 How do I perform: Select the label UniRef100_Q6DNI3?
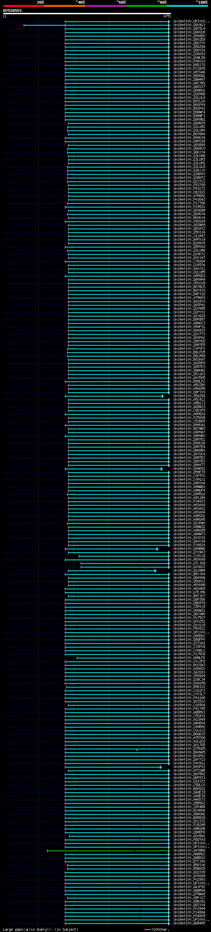[189, 407]
